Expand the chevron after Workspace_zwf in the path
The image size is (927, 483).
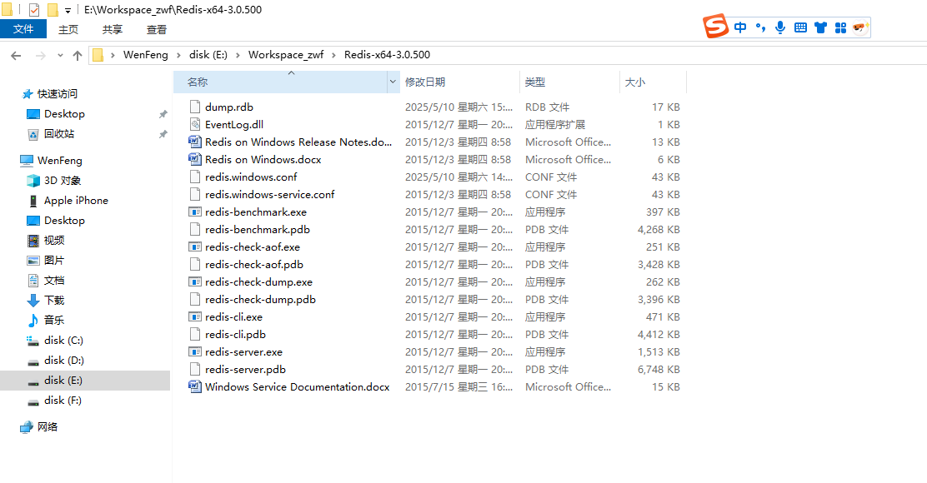click(334, 55)
